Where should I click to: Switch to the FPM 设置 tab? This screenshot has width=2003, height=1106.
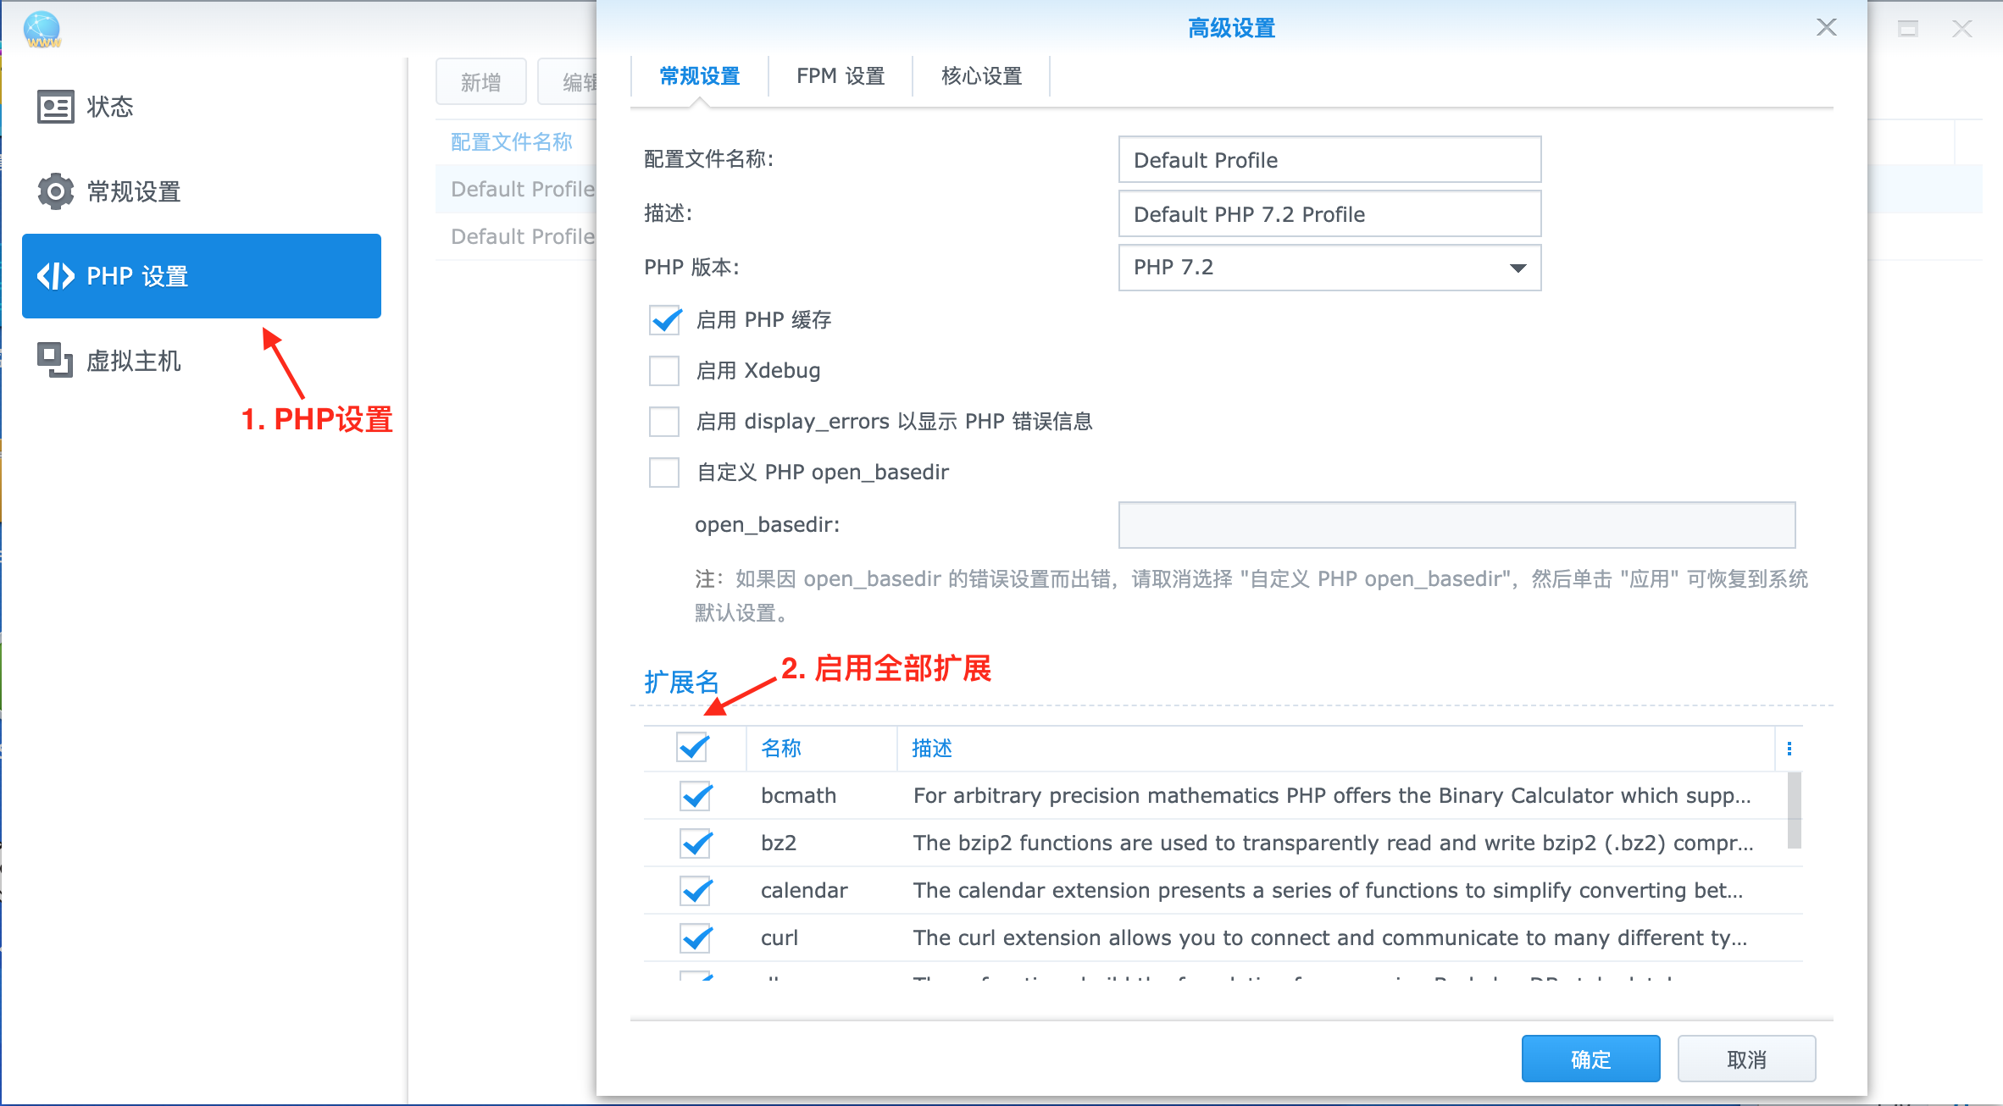[x=841, y=76]
